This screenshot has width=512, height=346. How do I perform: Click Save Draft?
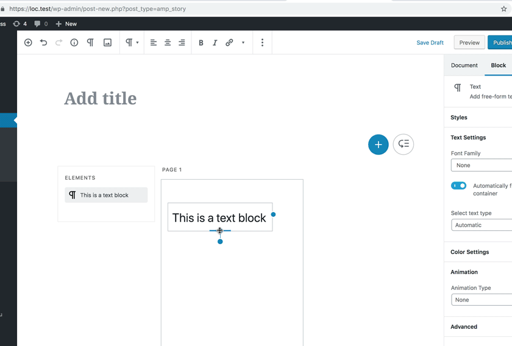point(430,43)
